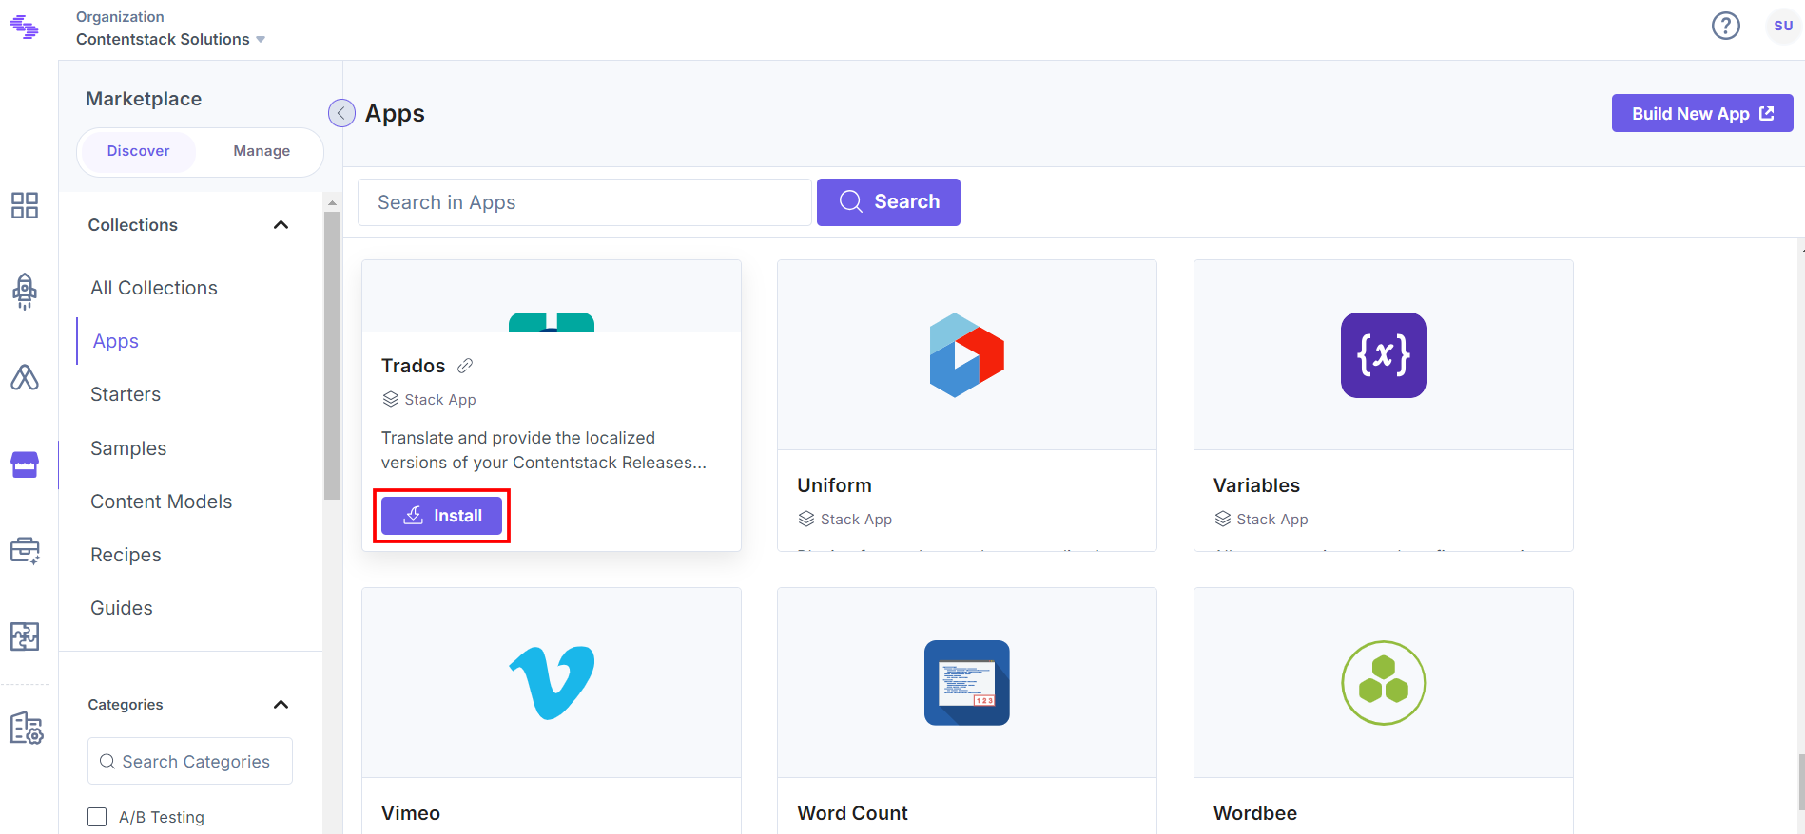This screenshot has height=834, width=1805.
Task: Click the Marketplace heading
Action: coord(144,99)
